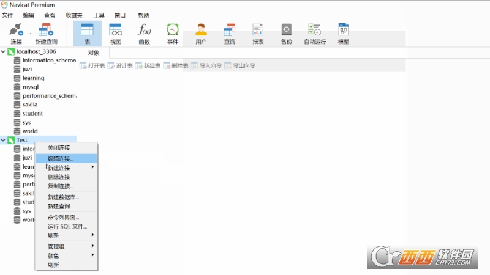Switch to the 对象 (Objects) tab
Viewport: 490px width, 275px height.
(x=94, y=53)
